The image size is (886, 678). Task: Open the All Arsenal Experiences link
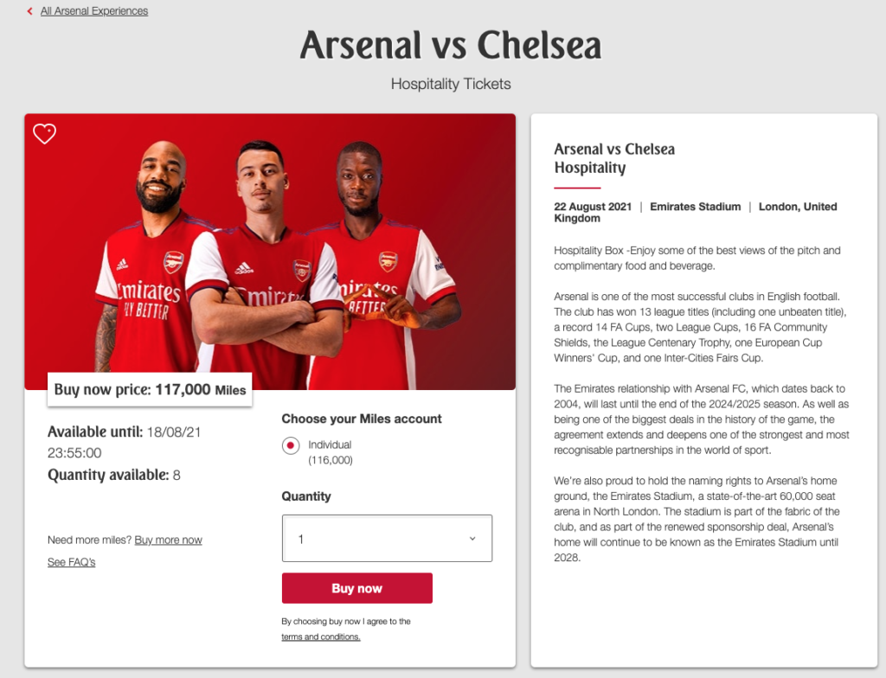[x=94, y=11]
